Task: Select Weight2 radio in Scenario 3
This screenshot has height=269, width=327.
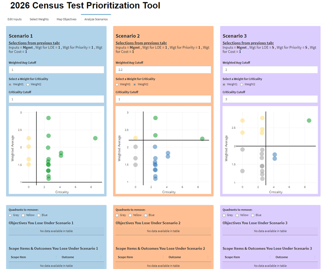Action: pyautogui.click(x=243, y=84)
